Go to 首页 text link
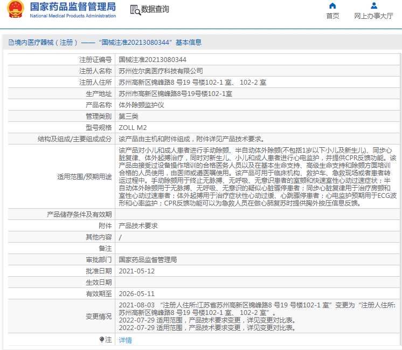The width and height of the screenshot is (402, 350). (332, 16)
